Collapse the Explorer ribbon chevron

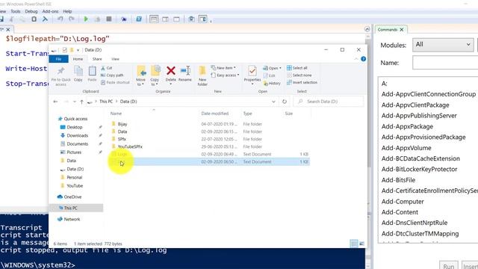(356, 59)
